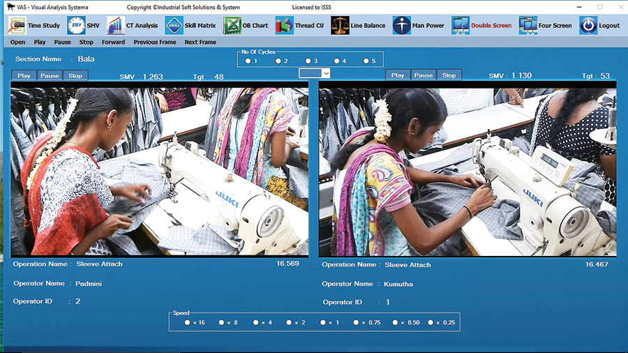Screen dimensions: 628x353
Task: Stop the right video panel
Action: [x=449, y=75]
